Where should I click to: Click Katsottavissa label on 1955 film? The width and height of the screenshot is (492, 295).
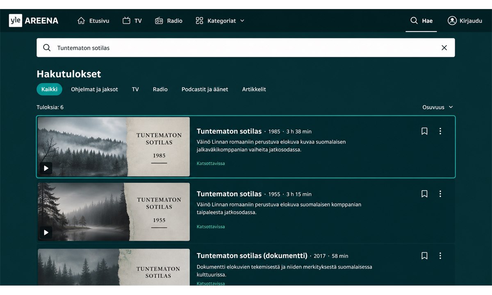(211, 227)
